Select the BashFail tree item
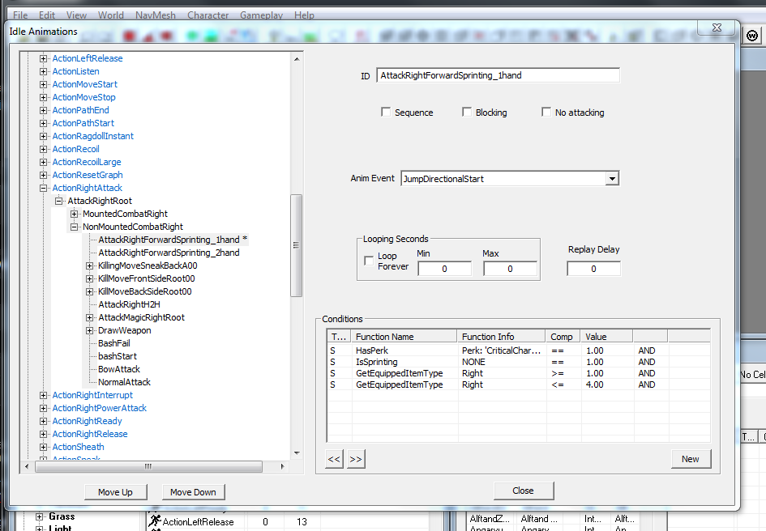 [114, 343]
